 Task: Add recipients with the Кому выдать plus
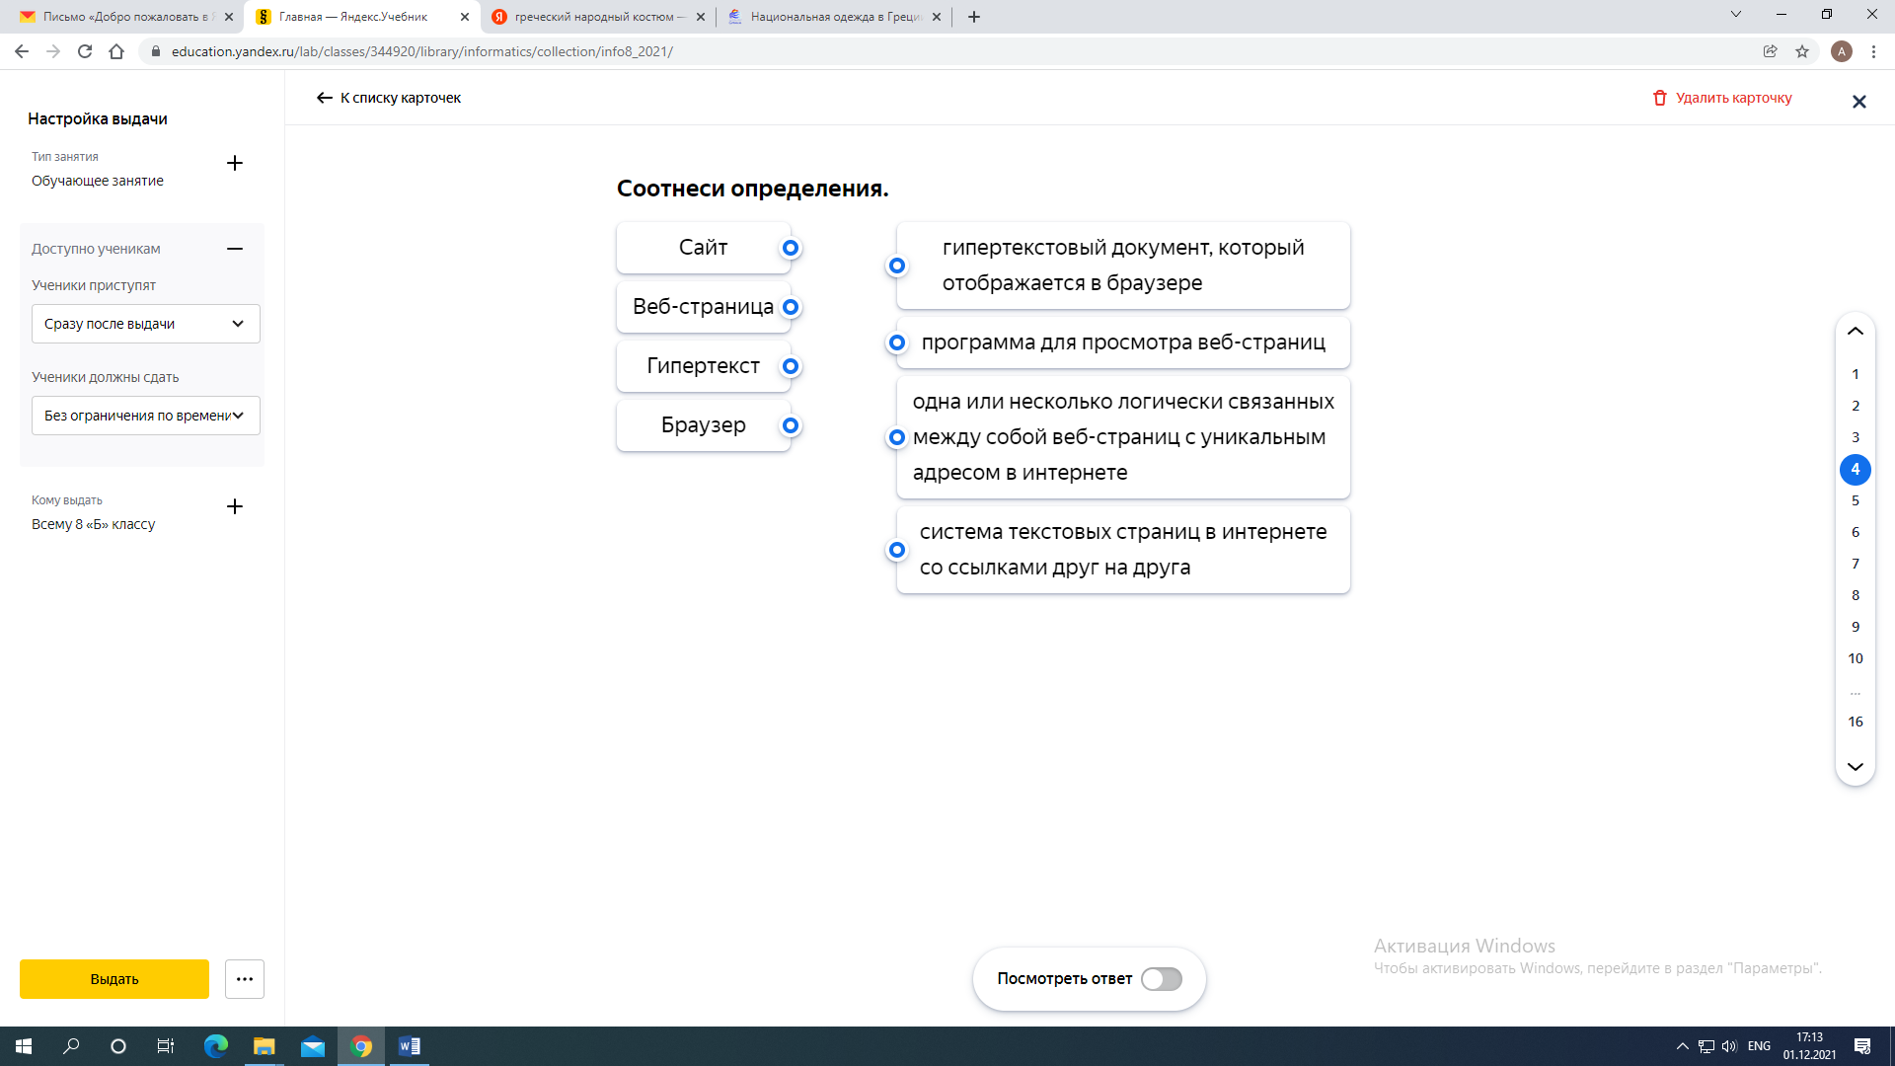coord(235,506)
